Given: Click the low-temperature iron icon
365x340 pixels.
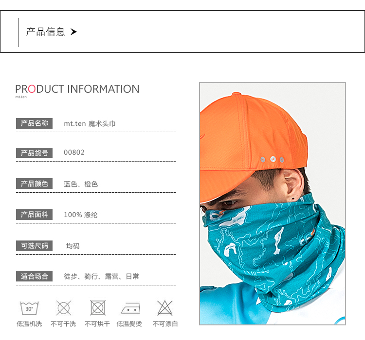Looking at the screenshot, I should coord(131,308).
